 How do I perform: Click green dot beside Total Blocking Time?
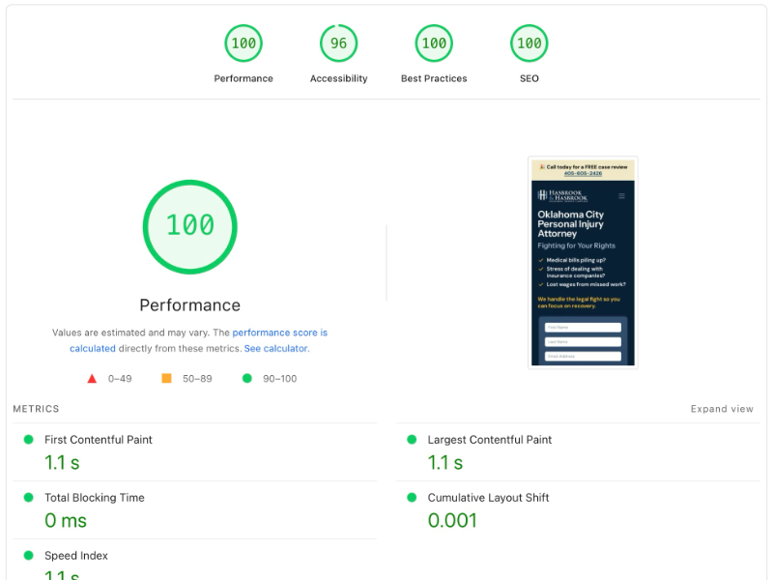pos(29,498)
